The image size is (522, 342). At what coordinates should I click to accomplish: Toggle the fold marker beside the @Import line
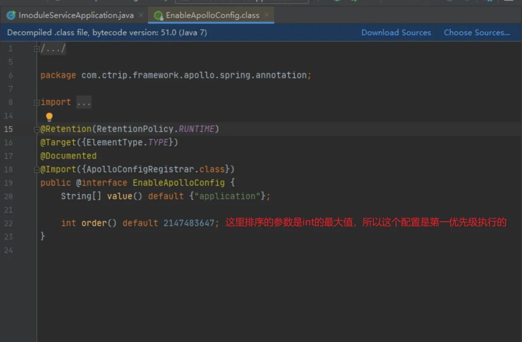coord(36,170)
